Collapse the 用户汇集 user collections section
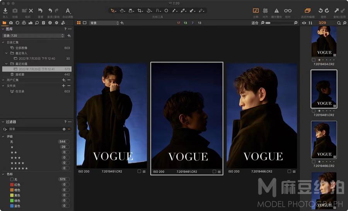 pos(3,80)
